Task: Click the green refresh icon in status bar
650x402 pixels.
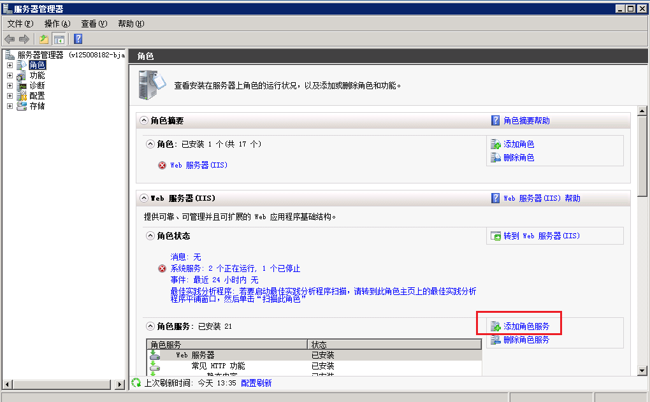Action: point(135,383)
